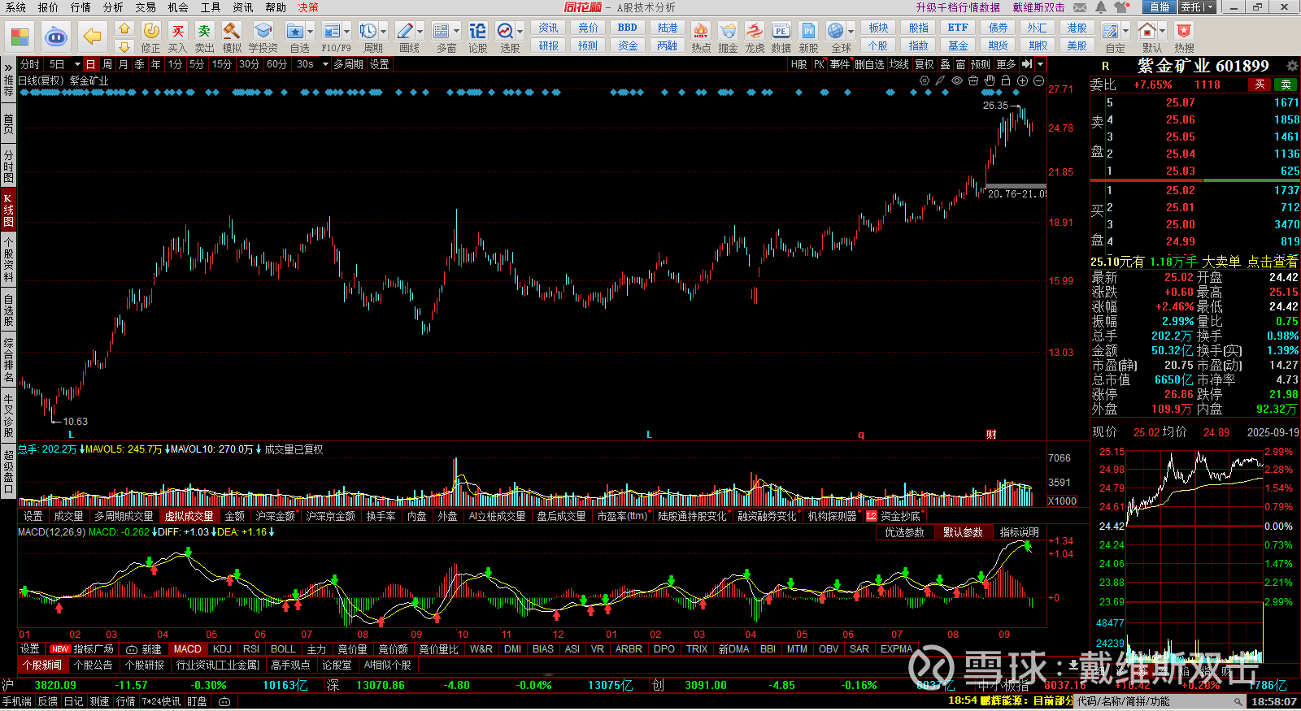Open the 7*24快讯 status bar item
Screen dimensions: 1301x711
point(162,701)
